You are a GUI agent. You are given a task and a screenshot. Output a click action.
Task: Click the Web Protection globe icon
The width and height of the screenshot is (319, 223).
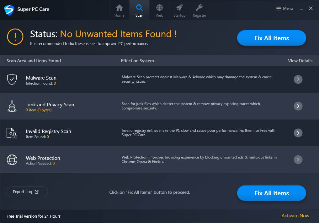[x=12, y=160]
